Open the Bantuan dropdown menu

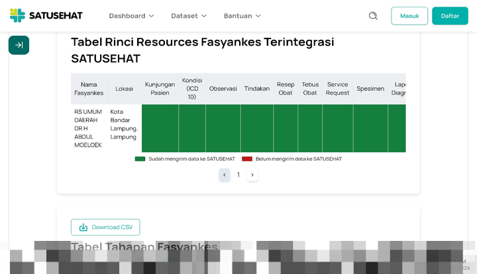click(x=242, y=16)
